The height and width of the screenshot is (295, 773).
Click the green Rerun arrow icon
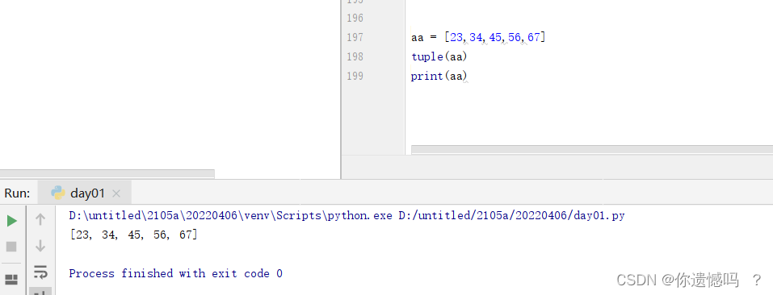pos(12,221)
